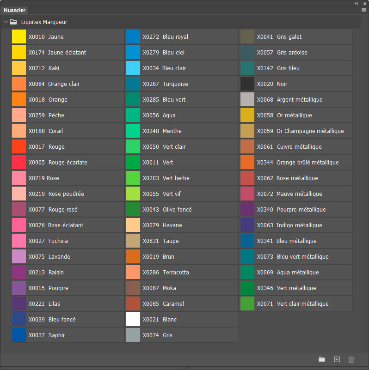Pick the X0272 Bleu royal swatch
The image size is (369, 370).
133,37
